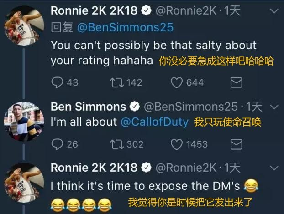The height and width of the screenshot is (214, 284).
Task: Open the @CallofDuty mention link
Action: pyautogui.click(x=154, y=122)
